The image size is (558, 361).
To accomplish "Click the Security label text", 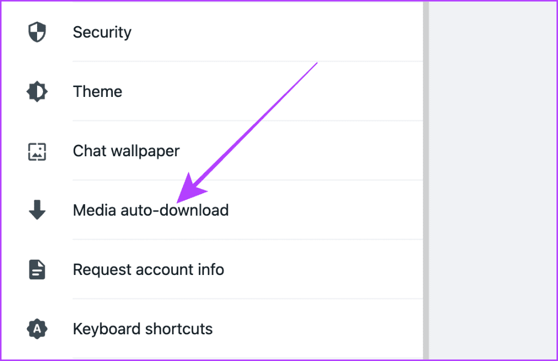I will coord(102,32).
